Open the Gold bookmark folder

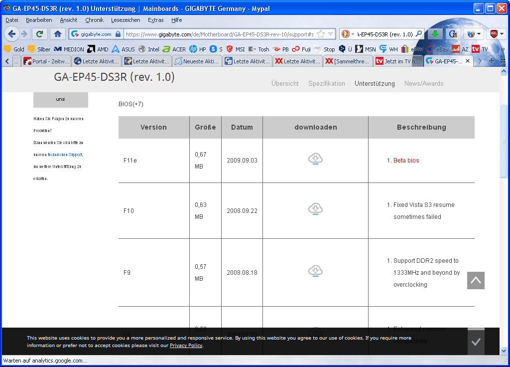[14, 49]
